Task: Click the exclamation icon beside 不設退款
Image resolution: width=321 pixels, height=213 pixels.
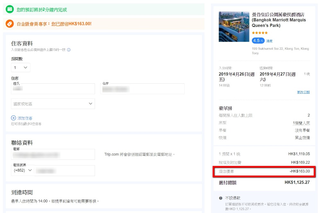Action: pos(221,198)
